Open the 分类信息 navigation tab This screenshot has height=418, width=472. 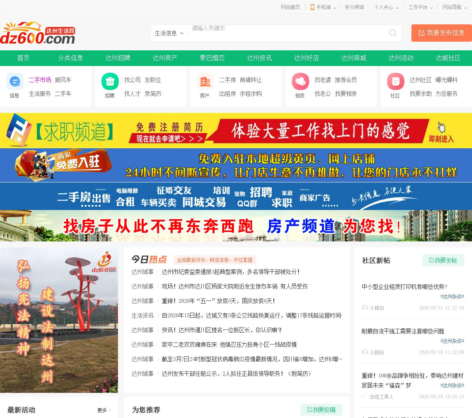[x=70, y=58]
